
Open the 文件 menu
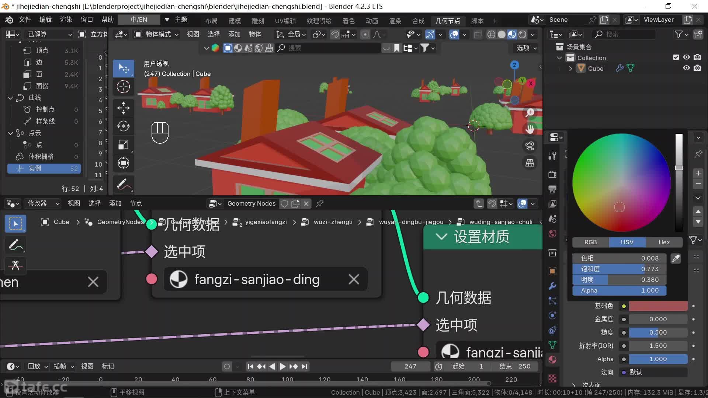tap(25, 20)
